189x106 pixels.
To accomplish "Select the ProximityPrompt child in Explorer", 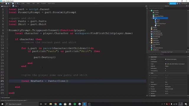I will point(161,24).
